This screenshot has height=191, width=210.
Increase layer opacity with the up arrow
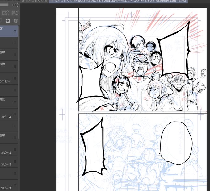pos(18,4)
